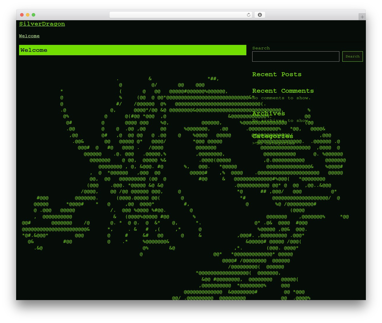Reload the page with the refresh icon
Screen dimensions: 382x323
249,15
